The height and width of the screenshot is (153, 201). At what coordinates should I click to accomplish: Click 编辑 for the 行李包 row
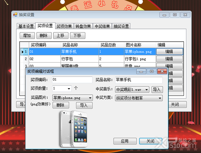[x=170, y=59]
